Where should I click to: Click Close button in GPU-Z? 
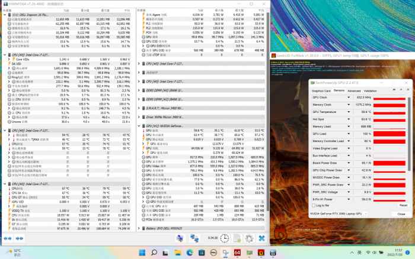pyautogui.click(x=401, y=214)
